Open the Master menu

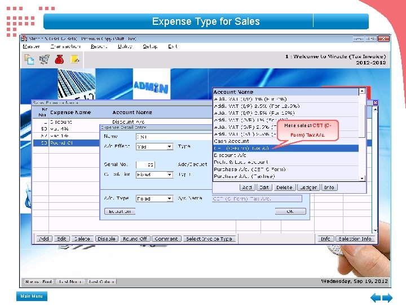pyautogui.click(x=31, y=46)
